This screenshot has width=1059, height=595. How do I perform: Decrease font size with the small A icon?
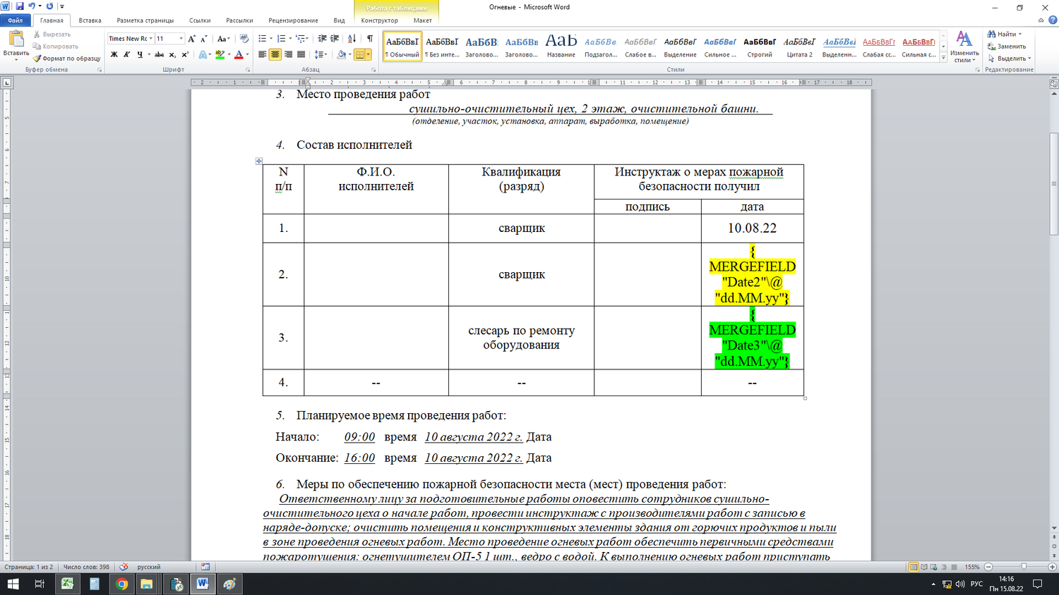[204, 39]
